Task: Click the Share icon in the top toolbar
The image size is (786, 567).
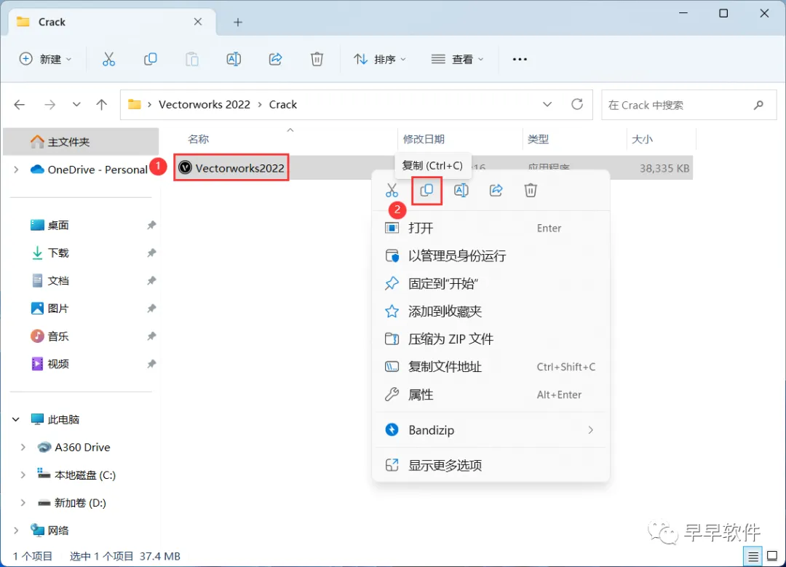Action: coord(275,59)
